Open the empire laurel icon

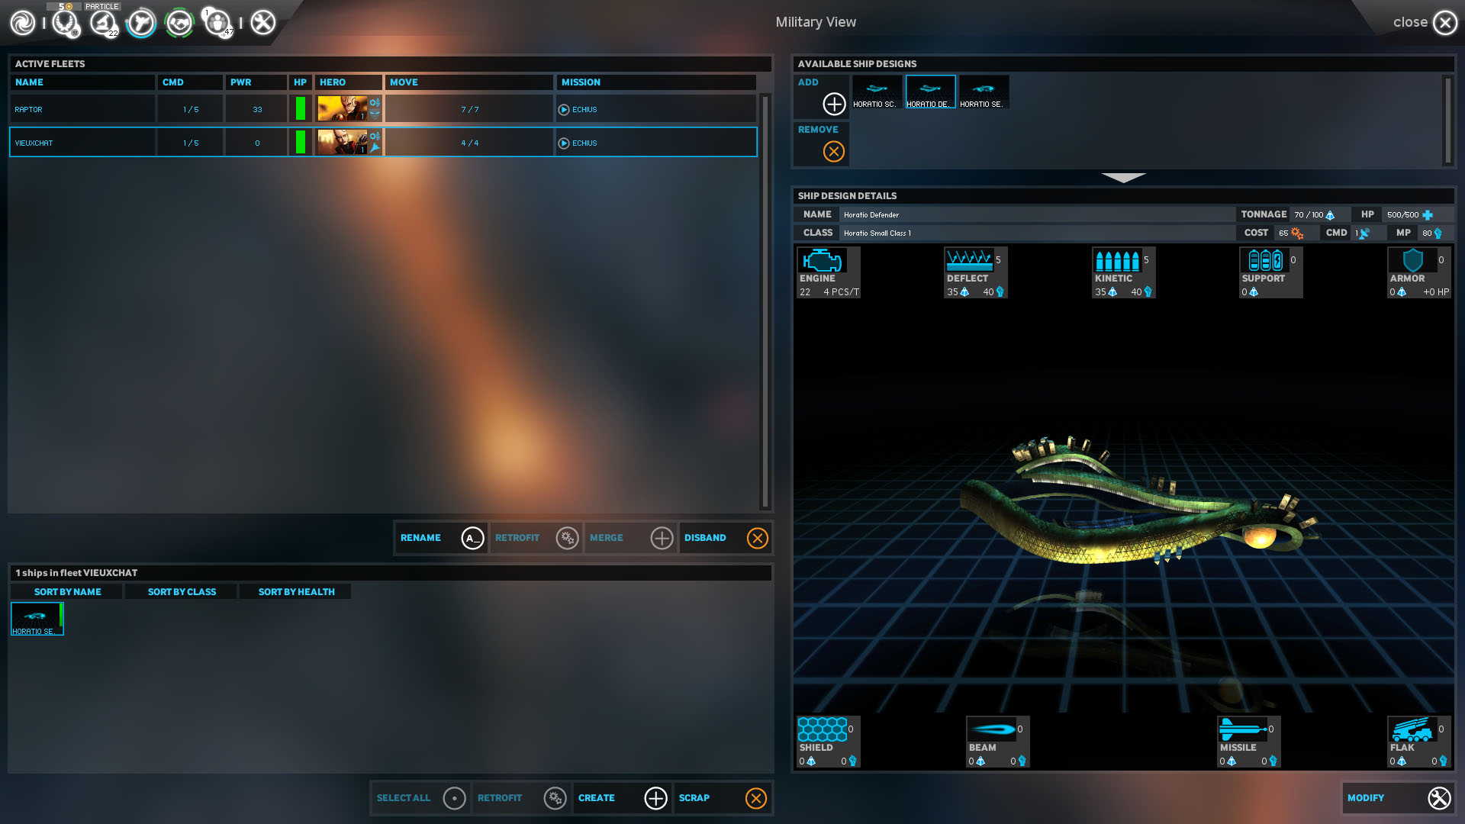click(66, 23)
